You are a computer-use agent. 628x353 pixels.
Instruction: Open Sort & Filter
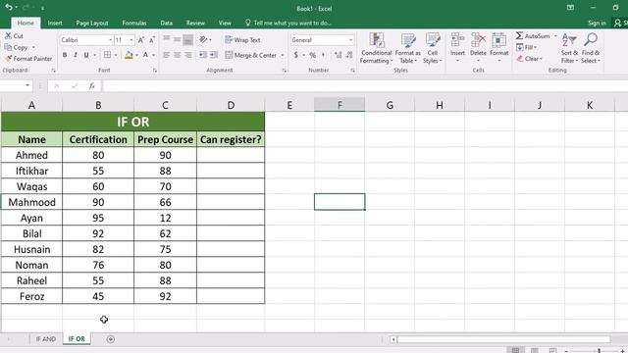point(569,48)
